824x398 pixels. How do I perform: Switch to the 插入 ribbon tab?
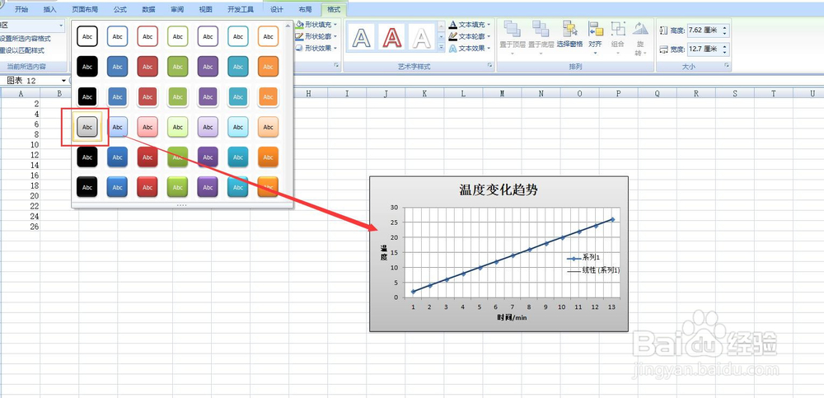tap(50, 9)
